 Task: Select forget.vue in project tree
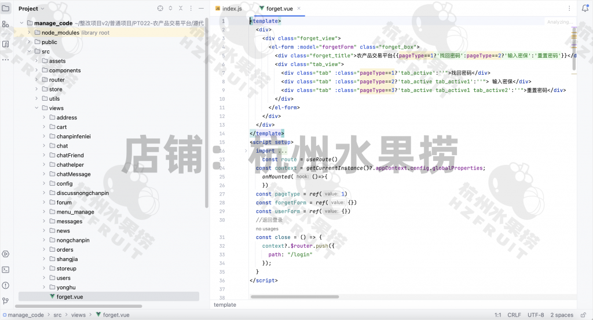pos(69,297)
